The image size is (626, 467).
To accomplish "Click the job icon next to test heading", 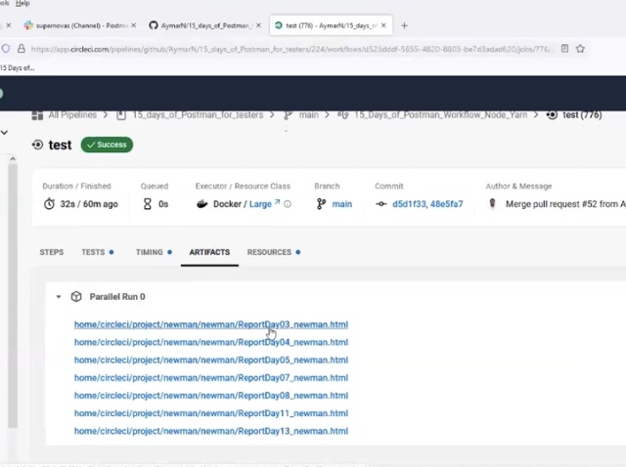I will 37,145.
